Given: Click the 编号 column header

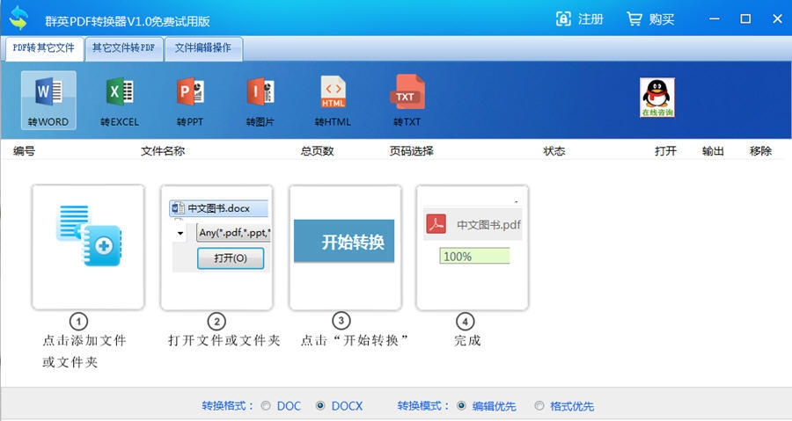Looking at the screenshot, I should (25, 151).
